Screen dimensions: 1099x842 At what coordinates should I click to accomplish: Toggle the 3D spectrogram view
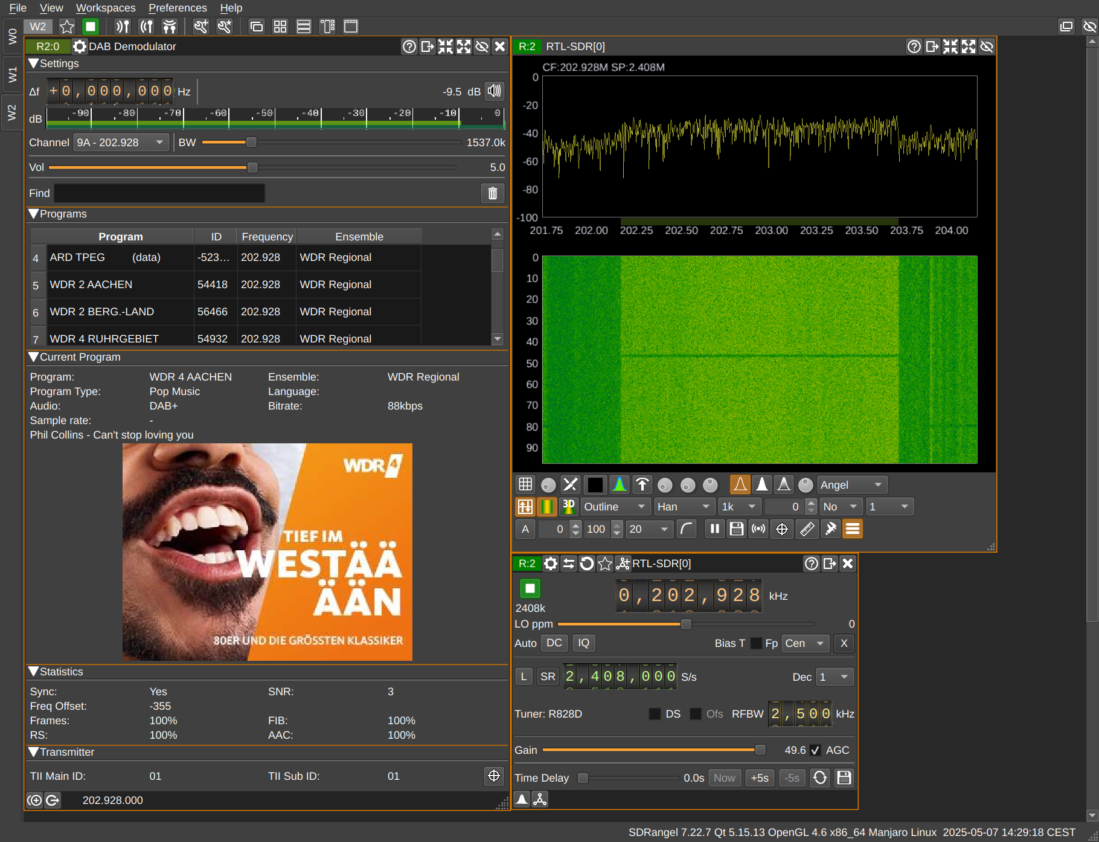(x=568, y=507)
